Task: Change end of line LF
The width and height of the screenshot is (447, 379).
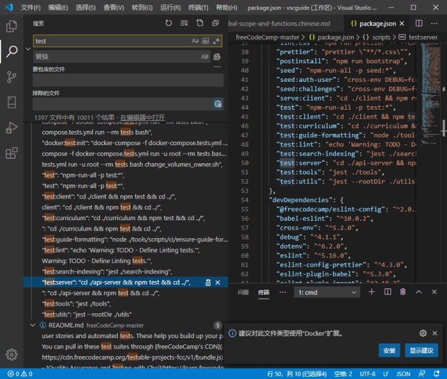Action: pos(386,374)
